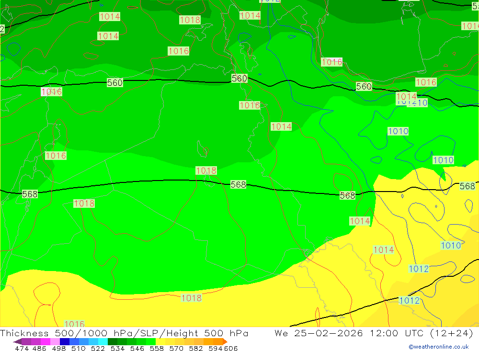The width and height of the screenshot is (479, 351).
Task: Click the red 1016 label cut off at map bottom
Action: pyautogui.click(x=74, y=324)
